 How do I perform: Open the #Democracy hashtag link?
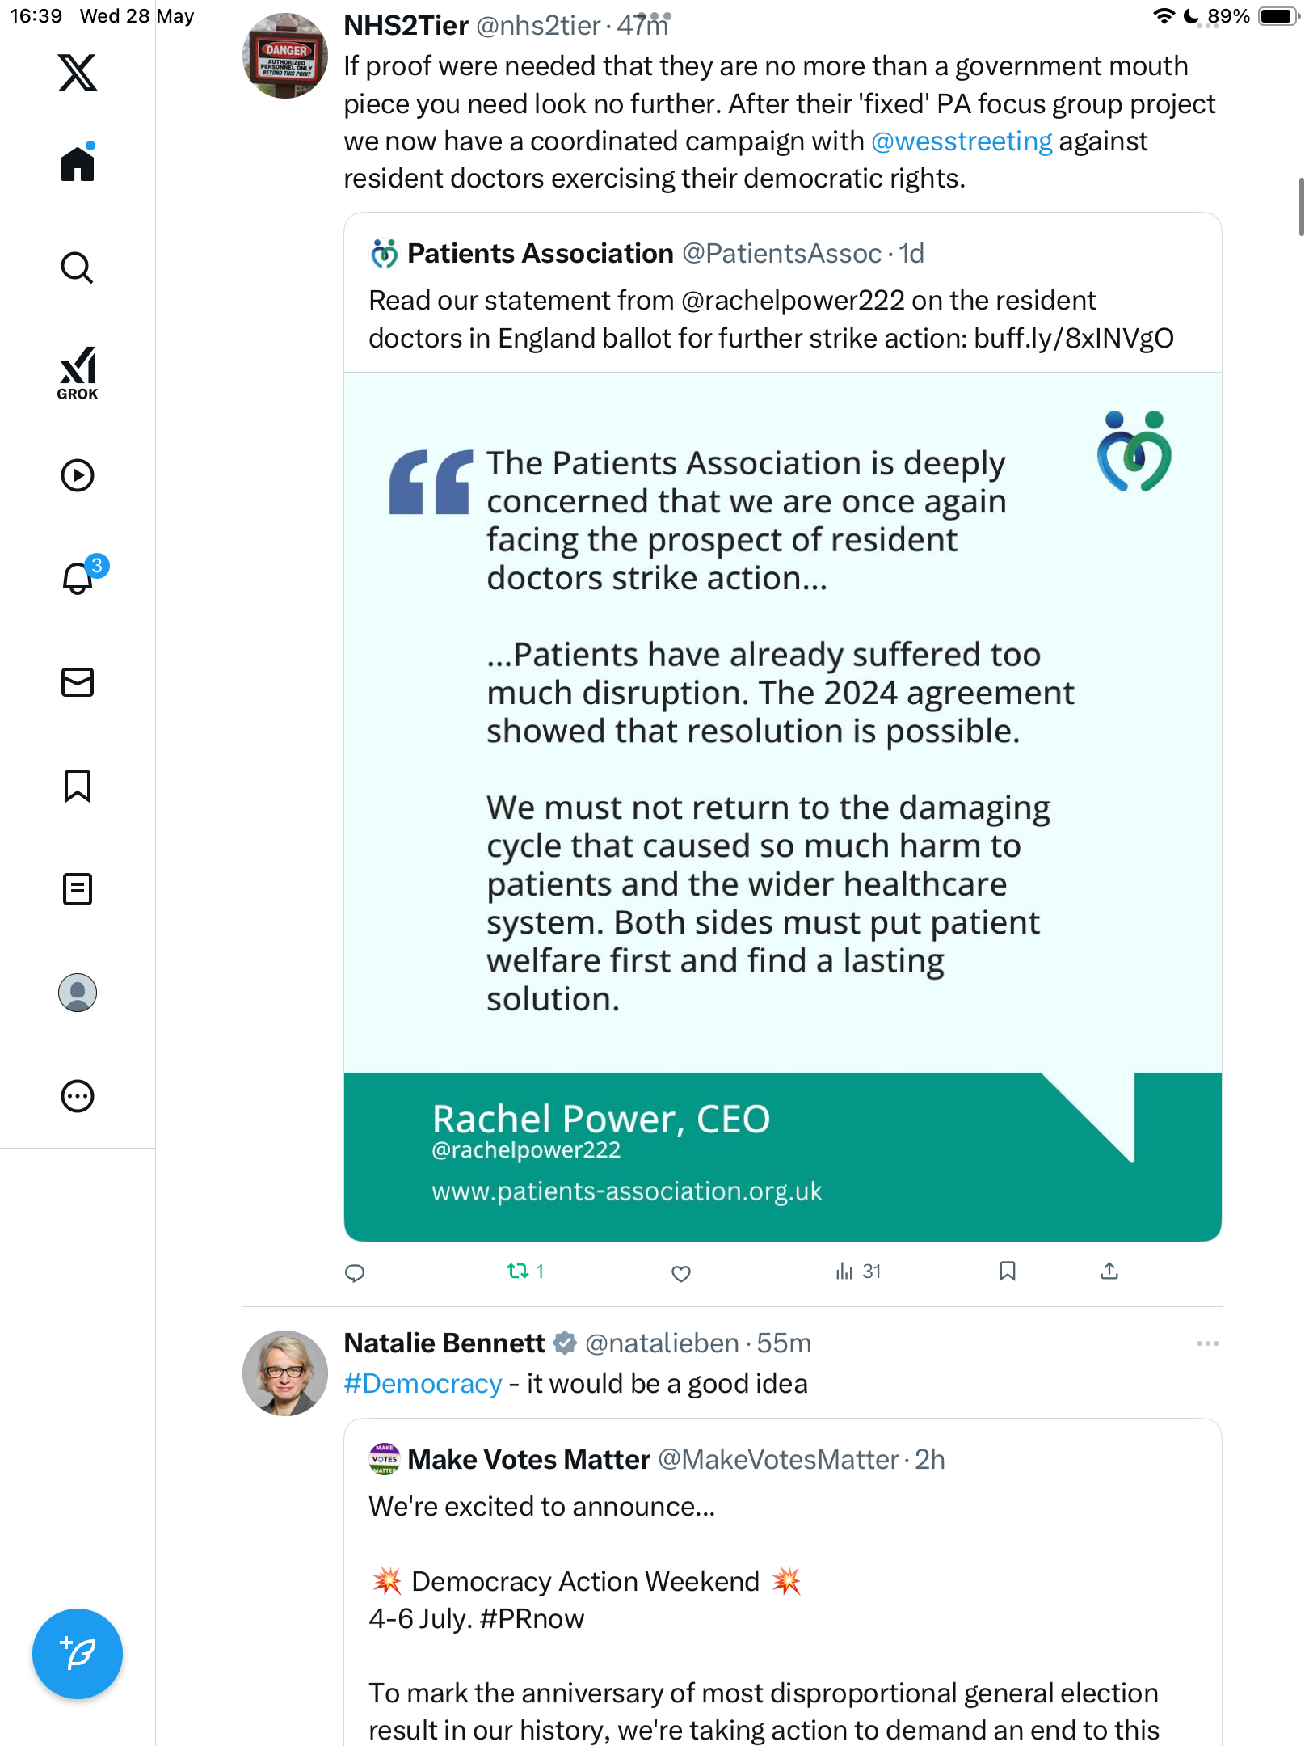[x=423, y=1384]
